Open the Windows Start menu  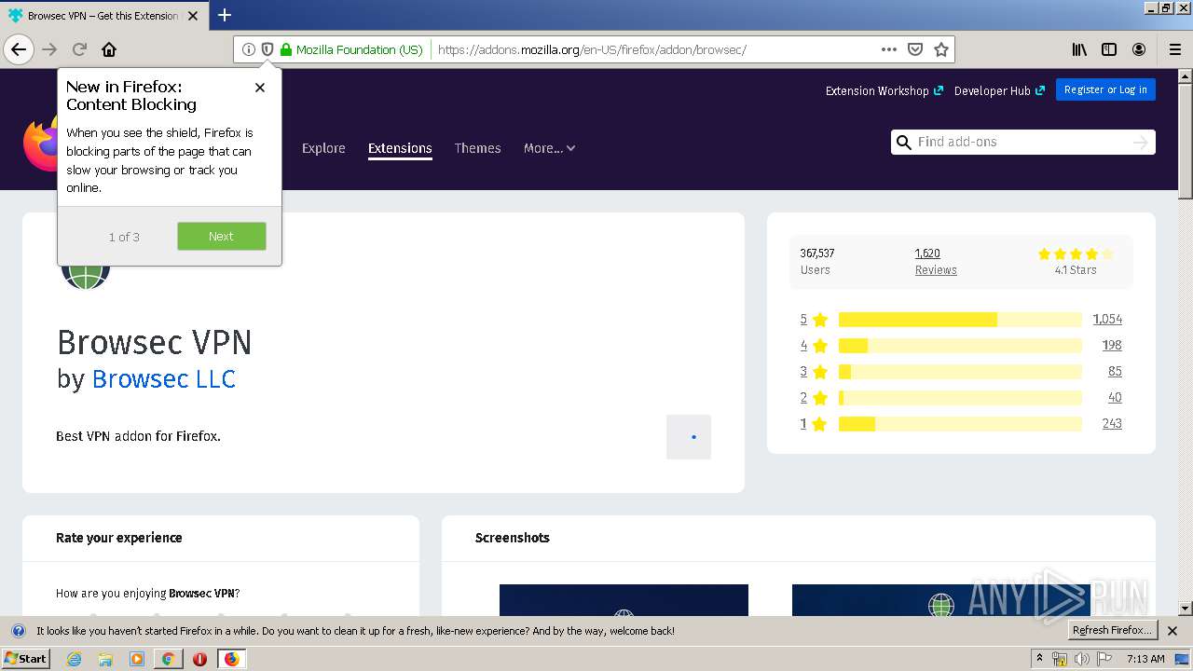click(25, 659)
